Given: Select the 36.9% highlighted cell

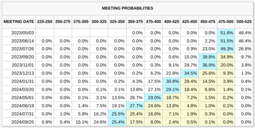Looking at the screenshot, I should (208, 65).
